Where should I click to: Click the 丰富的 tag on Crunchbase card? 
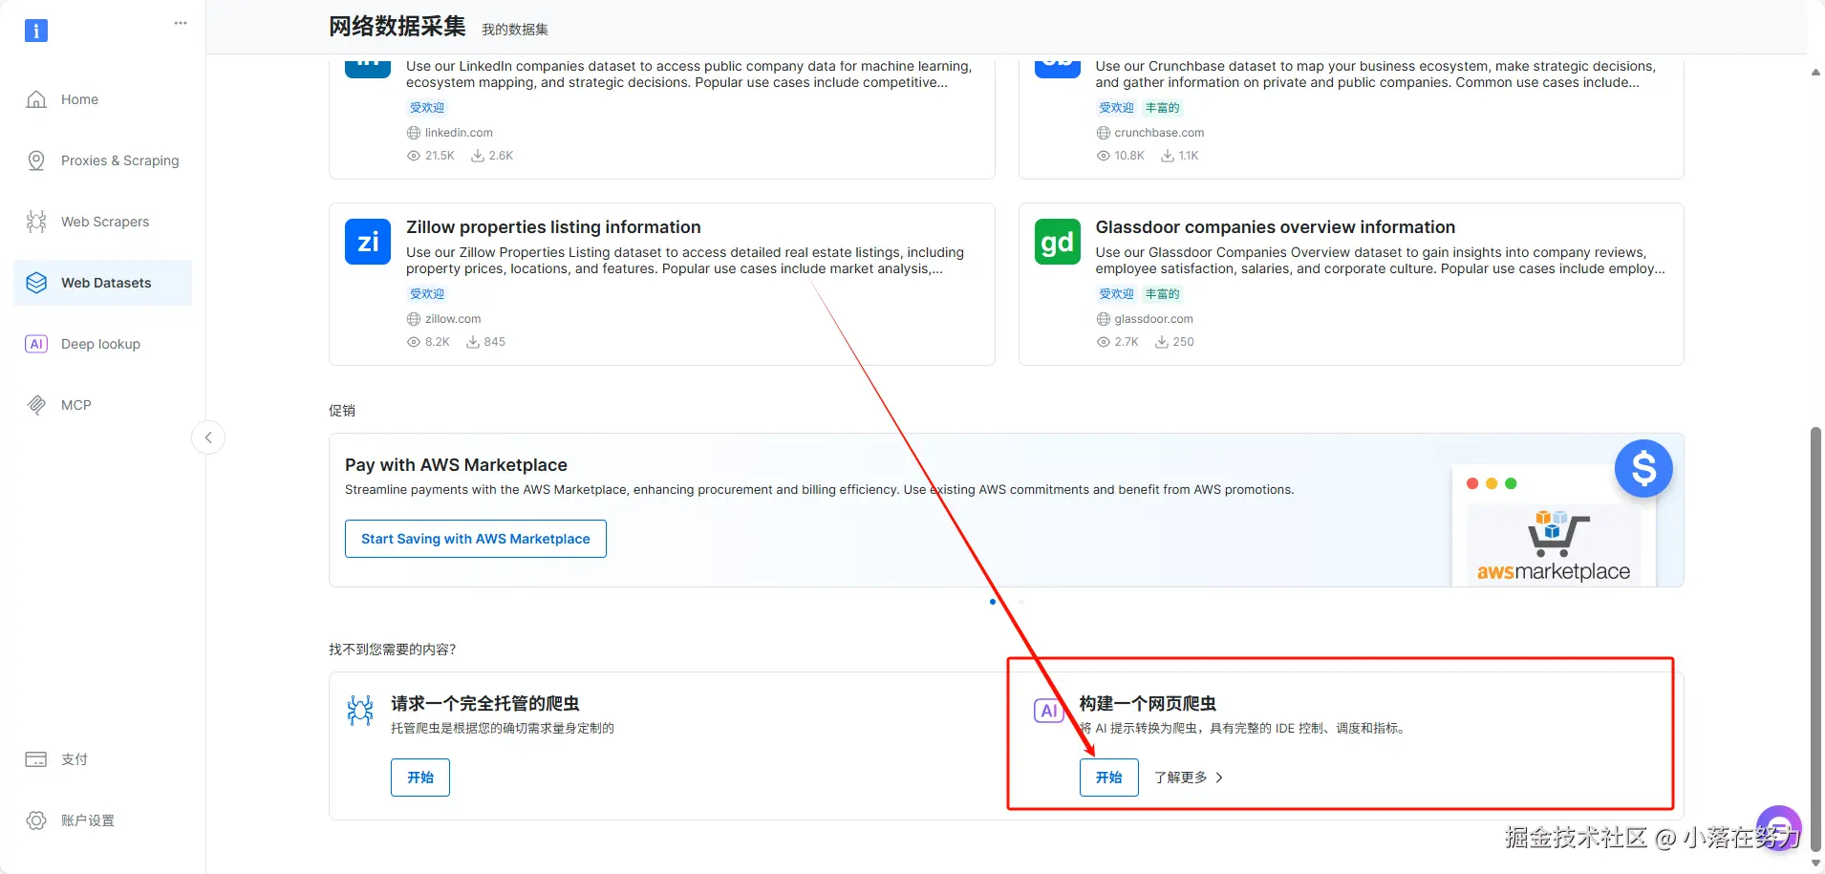pyautogui.click(x=1163, y=108)
